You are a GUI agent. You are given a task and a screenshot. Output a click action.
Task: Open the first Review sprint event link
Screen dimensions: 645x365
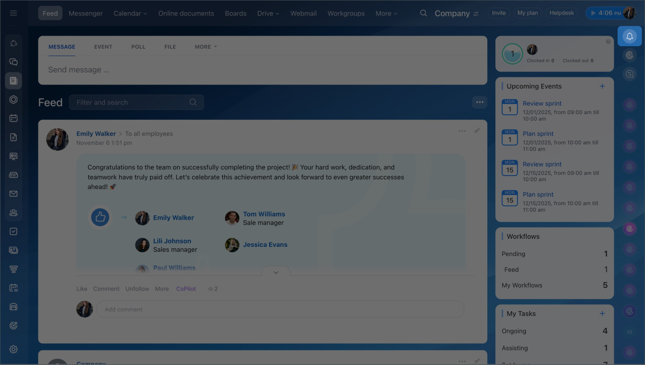click(542, 104)
